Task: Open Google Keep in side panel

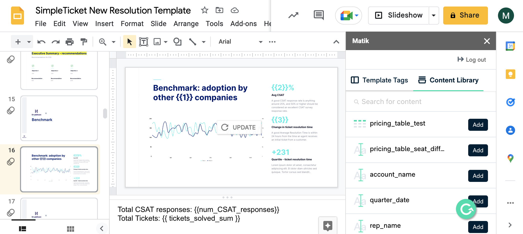Action: [510, 74]
